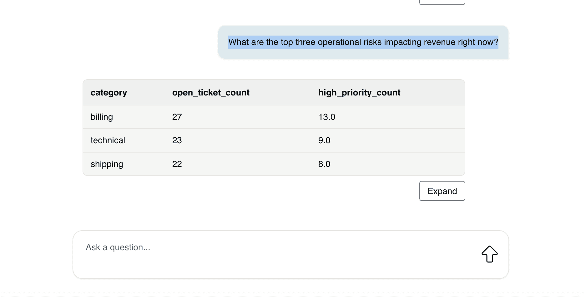The width and height of the screenshot is (586, 297).
Task: Click the 'technical' category cell
Action: [108, 140]
